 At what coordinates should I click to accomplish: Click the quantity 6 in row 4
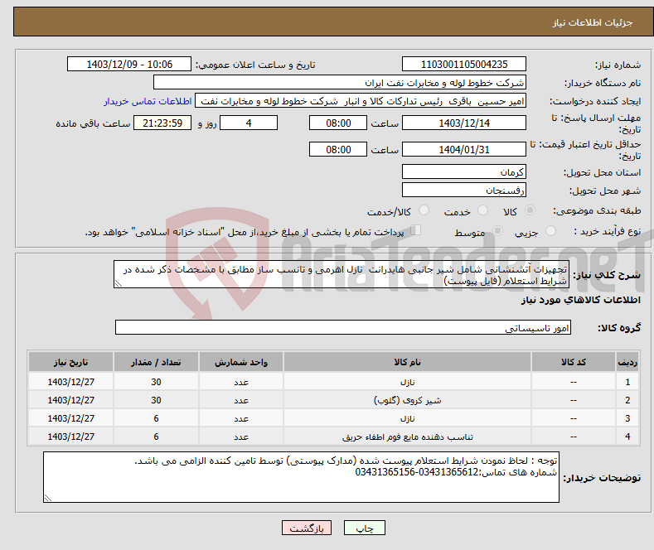pyautogui.click(x=156, y=437)
